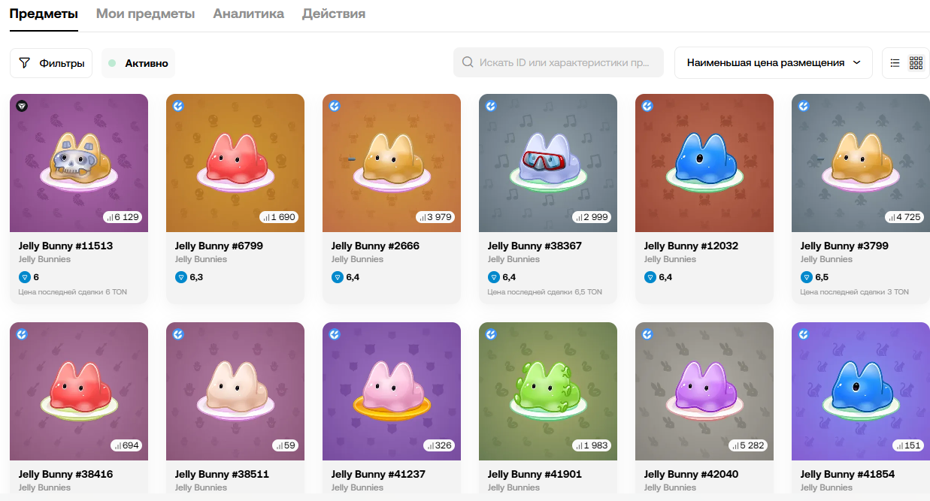Expand the sorting options chevron

pos(858,63)
